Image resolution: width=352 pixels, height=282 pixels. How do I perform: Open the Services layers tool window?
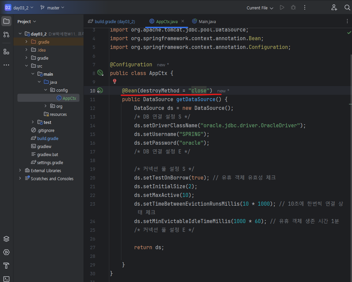pos(6,239)
